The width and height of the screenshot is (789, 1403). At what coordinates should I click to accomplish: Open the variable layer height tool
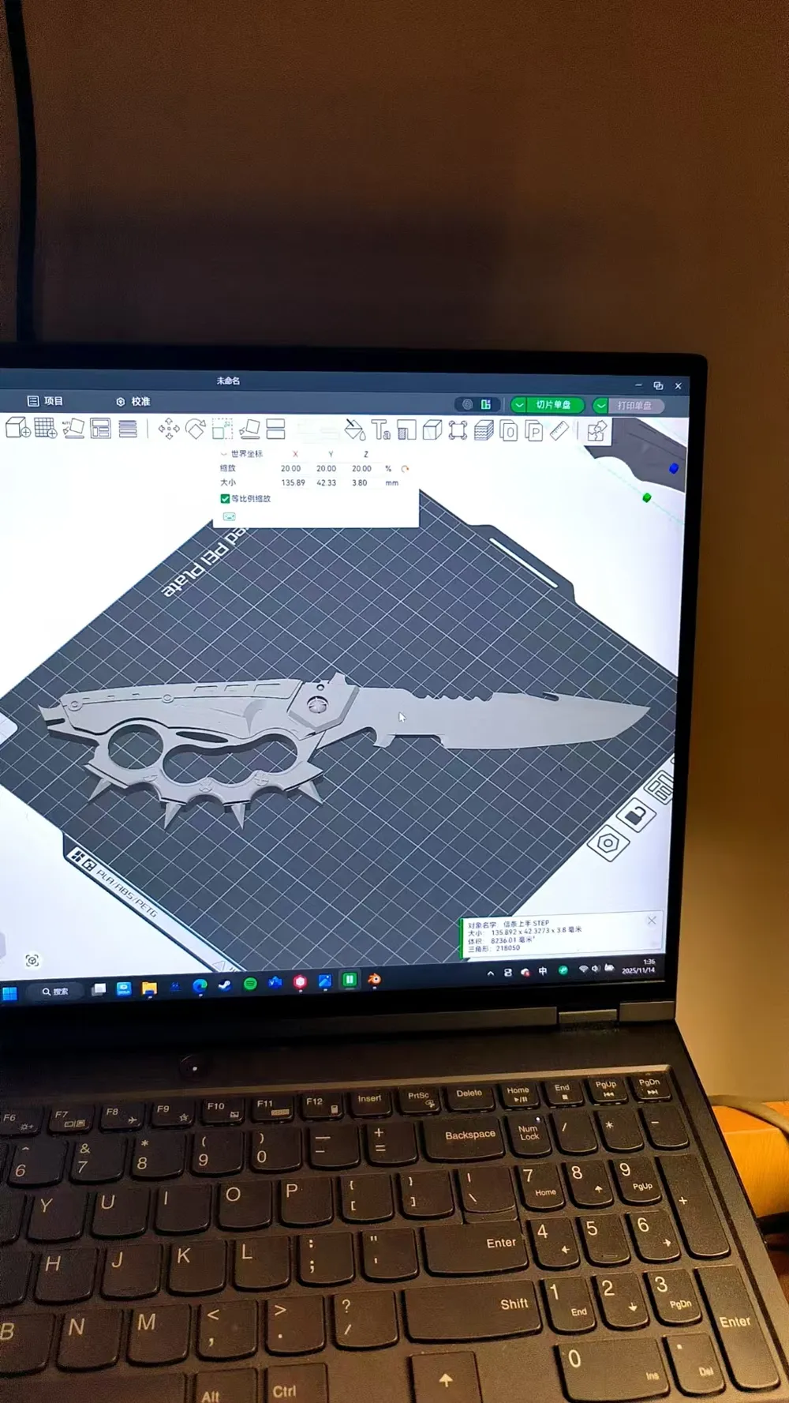(128, 429)
